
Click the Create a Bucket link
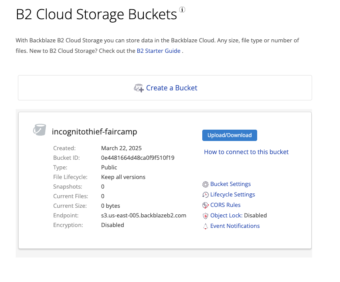point(171,88)
